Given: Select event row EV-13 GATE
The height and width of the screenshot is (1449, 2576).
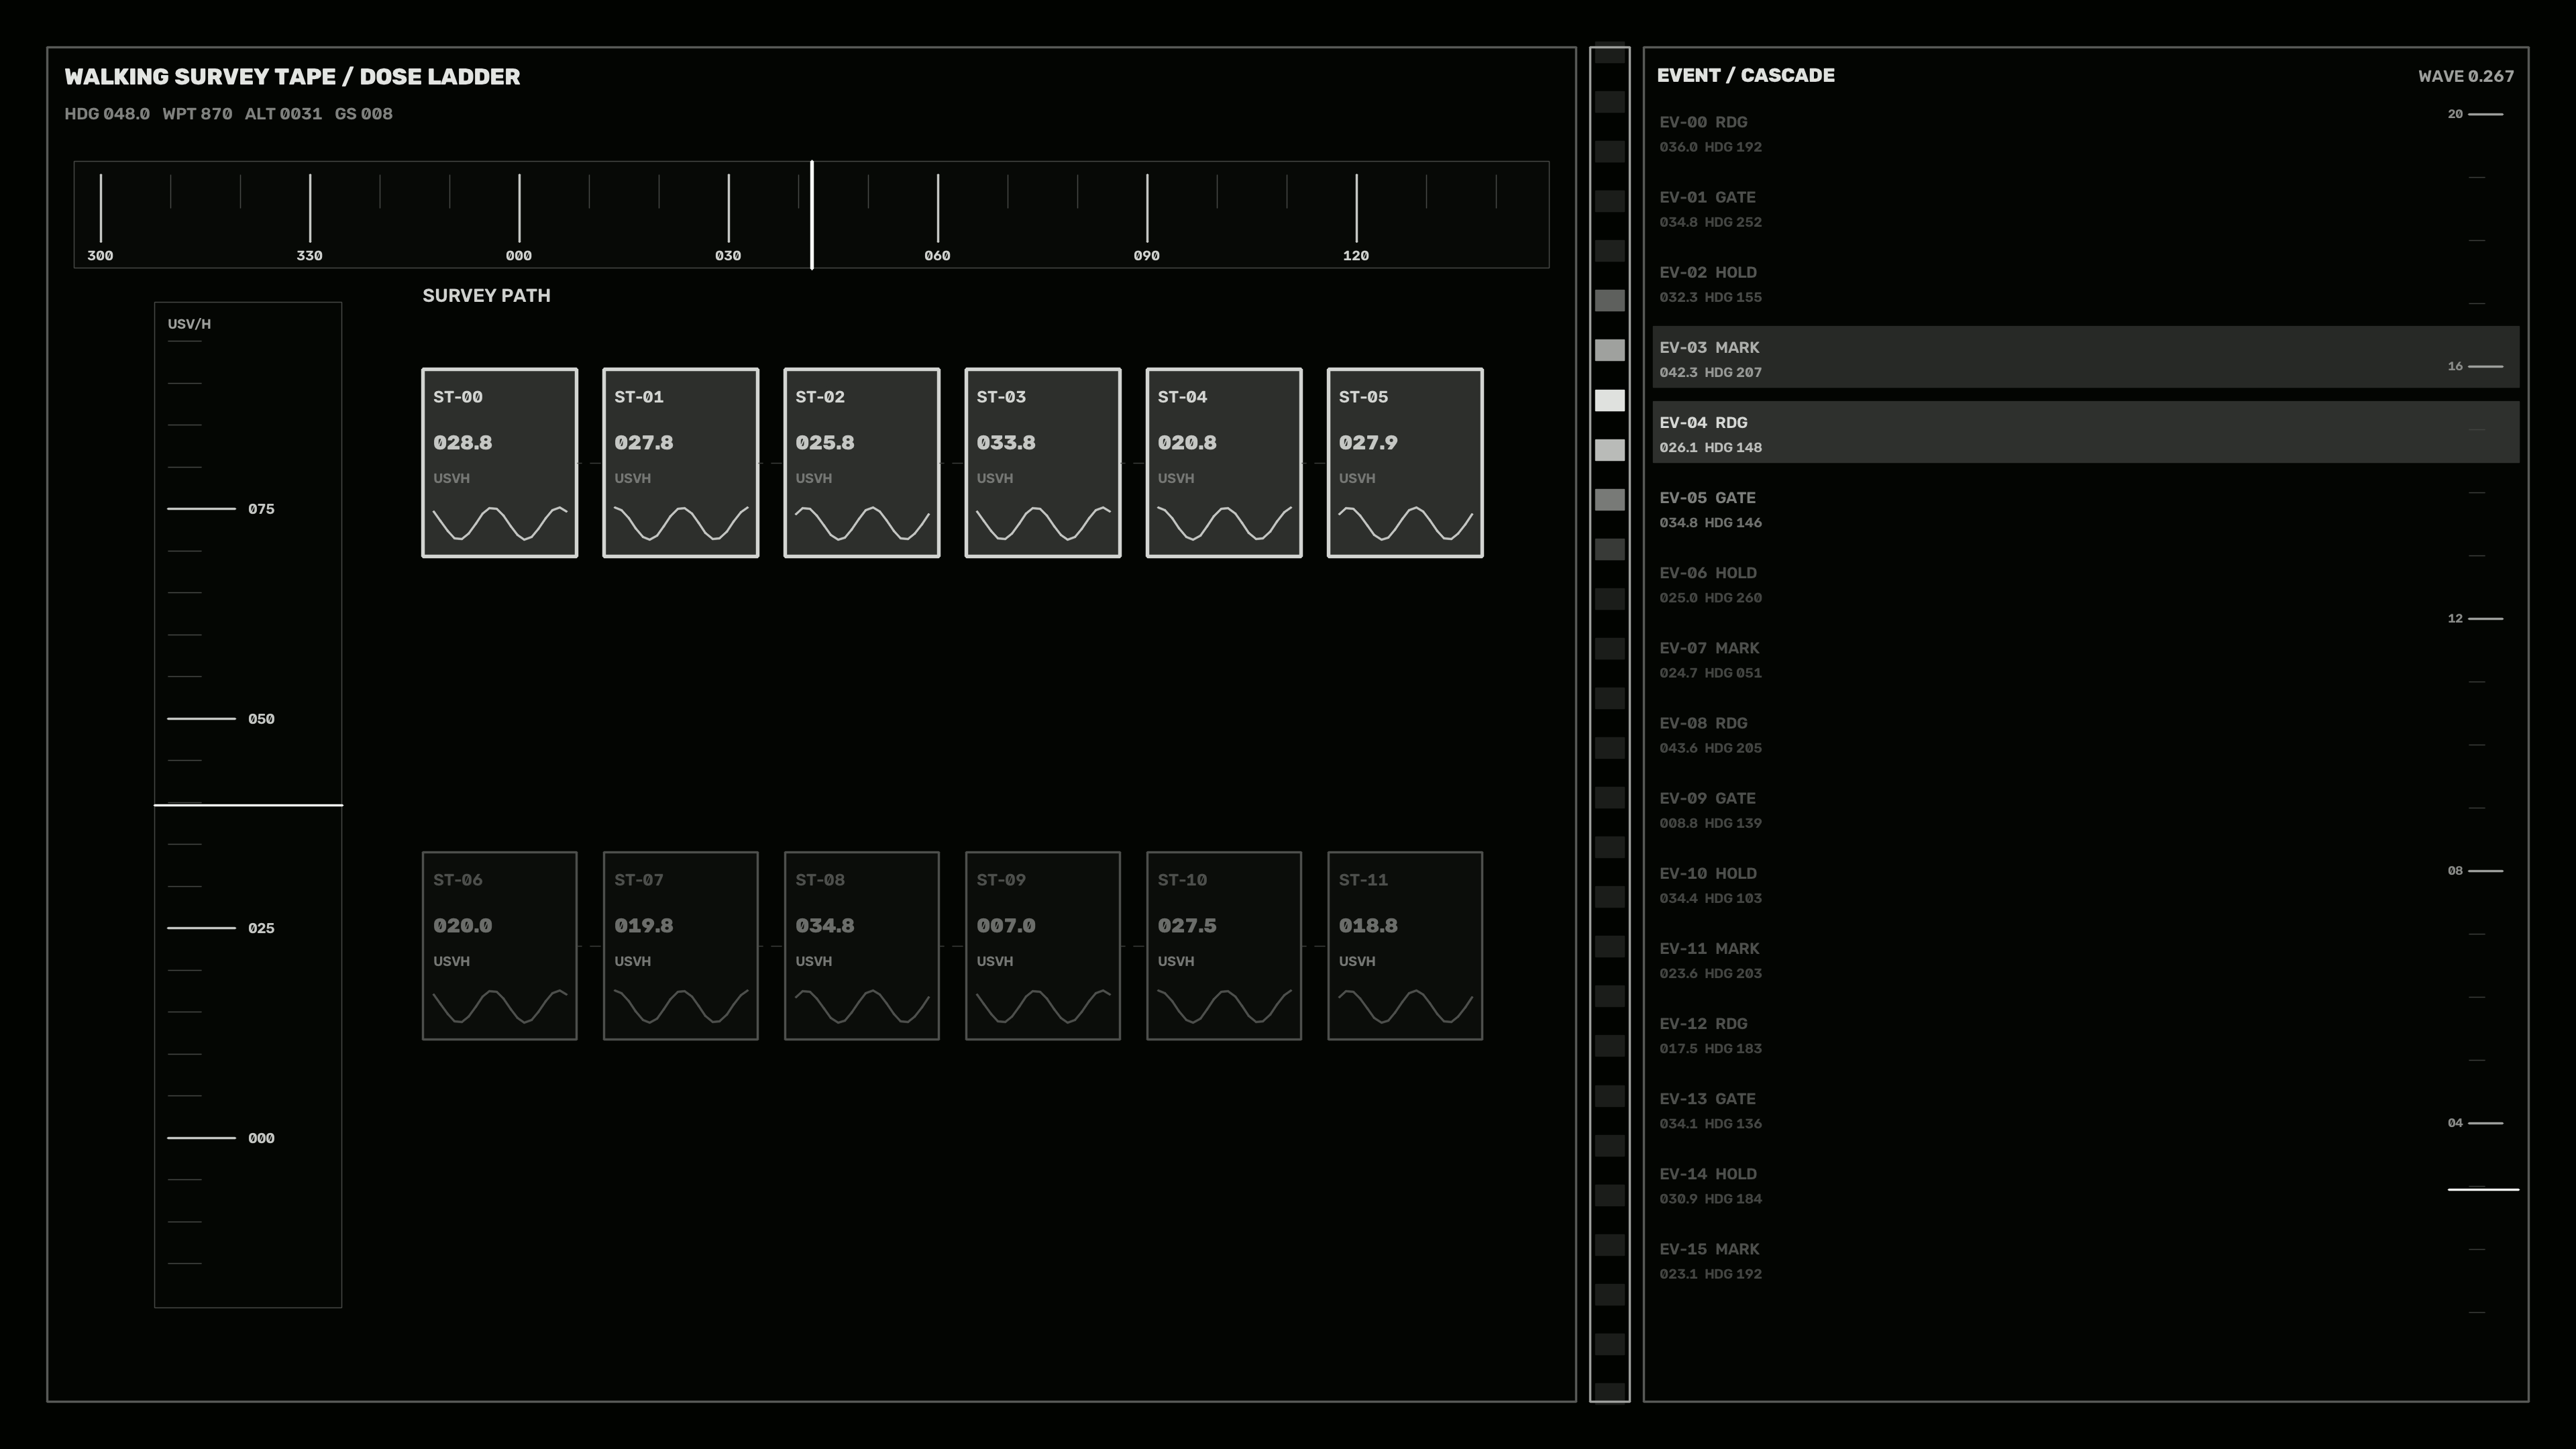Looking at the screenshot, I should coord(2085,1108).
